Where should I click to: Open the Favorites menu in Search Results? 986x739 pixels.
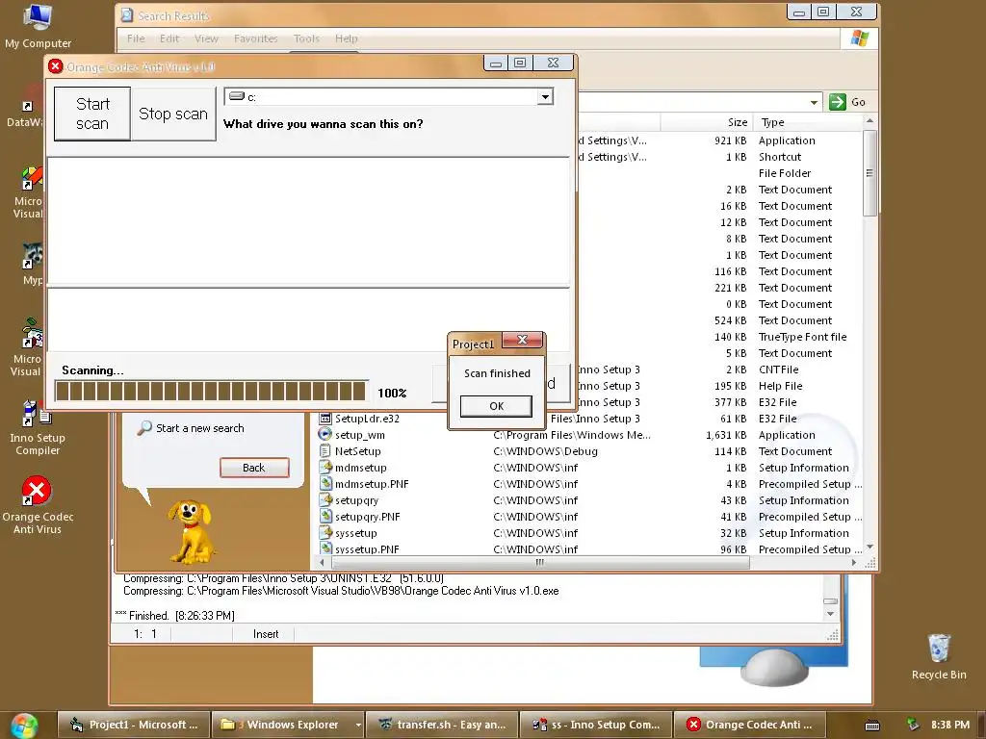[255, 38]
